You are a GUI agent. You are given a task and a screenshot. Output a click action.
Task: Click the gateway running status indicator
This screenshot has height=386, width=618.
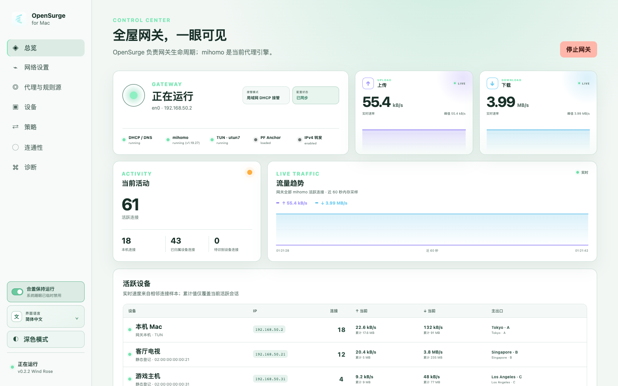(x=134, y=95)
